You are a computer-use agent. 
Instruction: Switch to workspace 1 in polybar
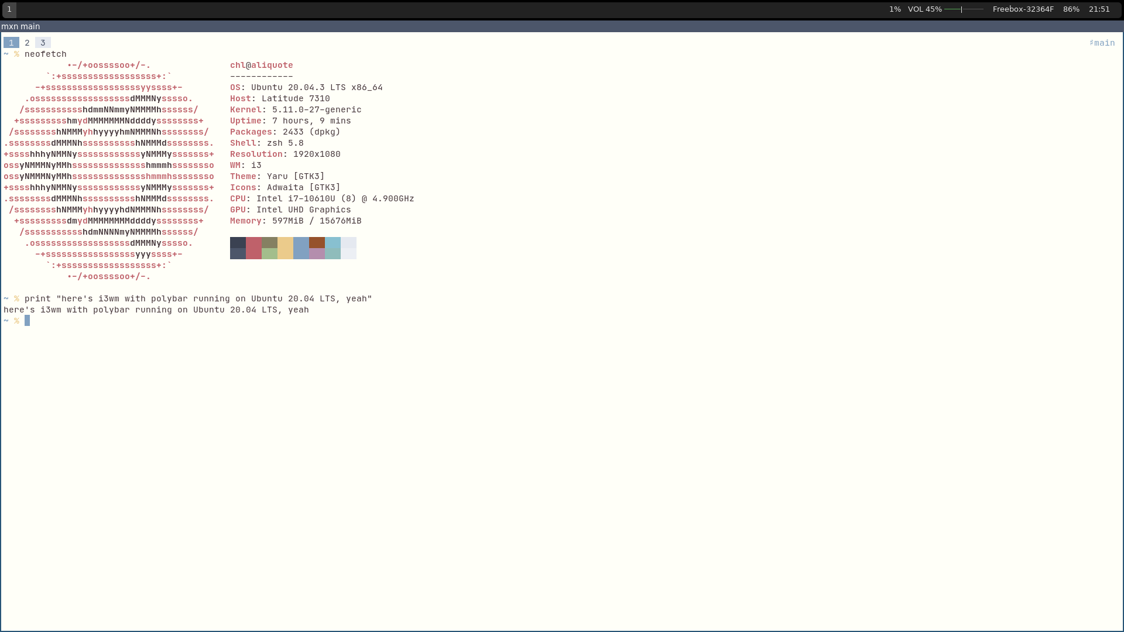click(9, 9)
